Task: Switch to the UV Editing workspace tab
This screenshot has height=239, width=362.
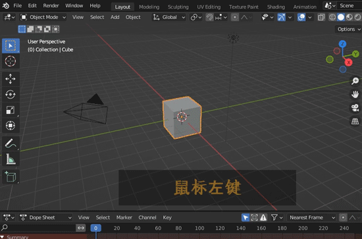Action: click(209, 7)
